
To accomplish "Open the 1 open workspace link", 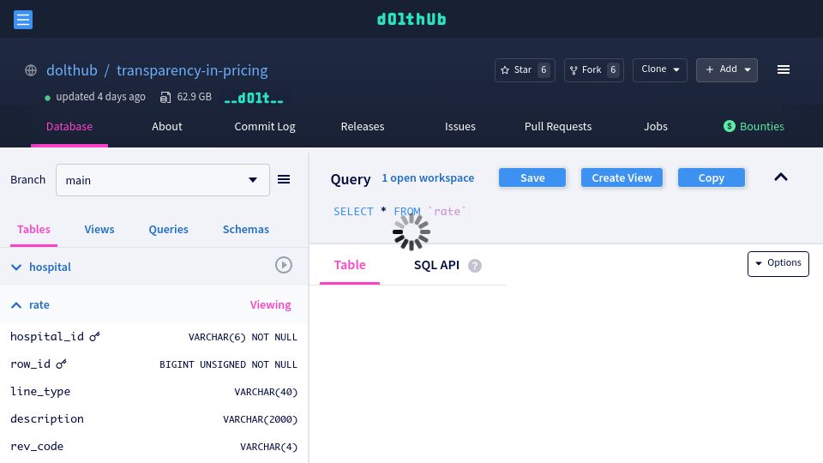I will pos(428,178).
